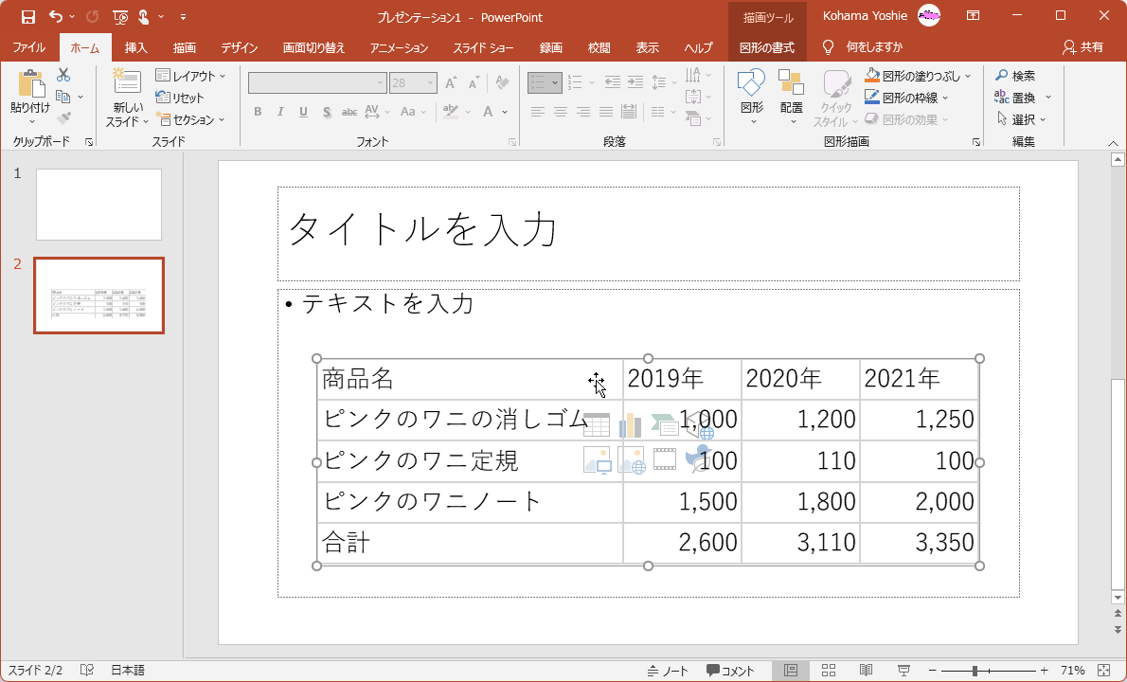
Task: Toggle touch/mouse mode icon
Action: [144, 16]
